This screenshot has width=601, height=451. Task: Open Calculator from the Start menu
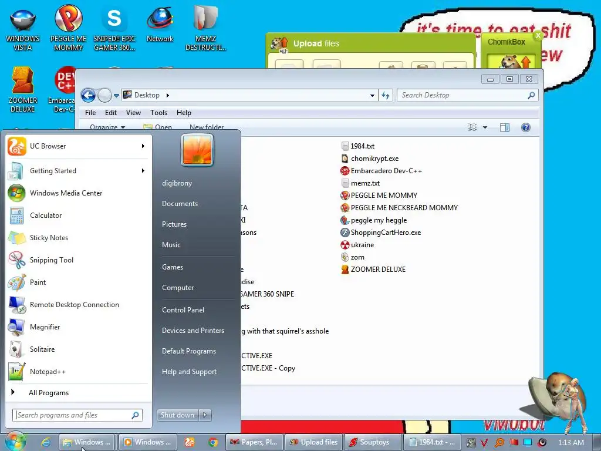77,215
